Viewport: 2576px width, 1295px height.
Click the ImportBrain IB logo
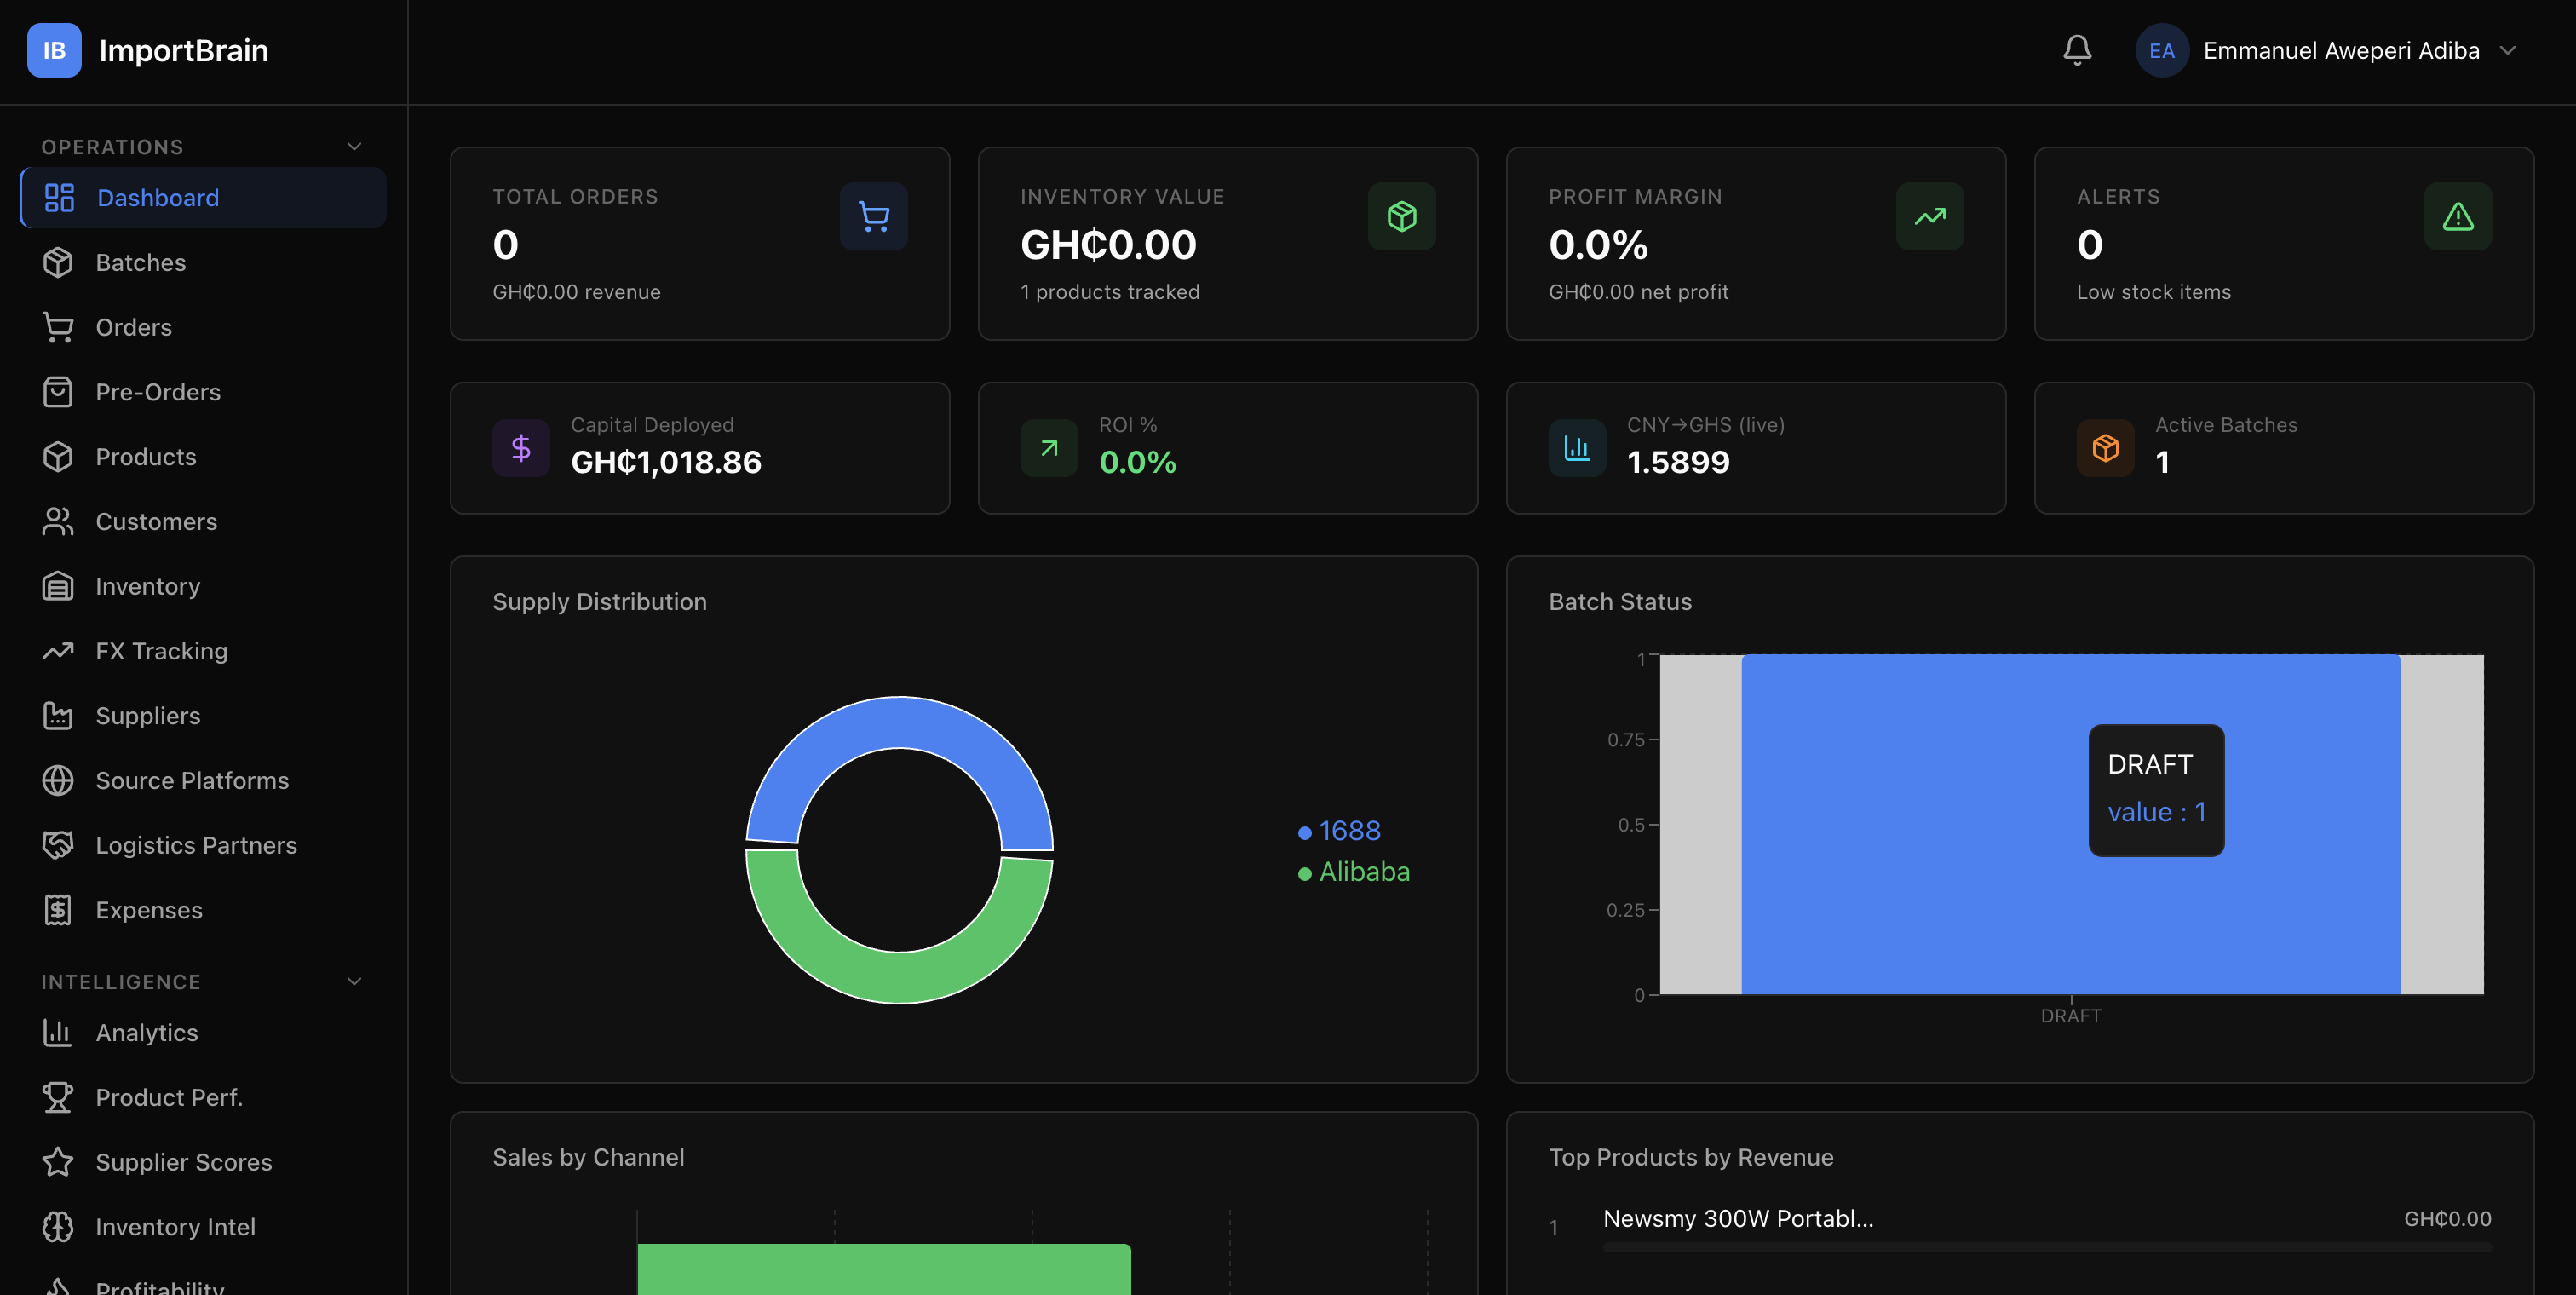click(54, 50)
